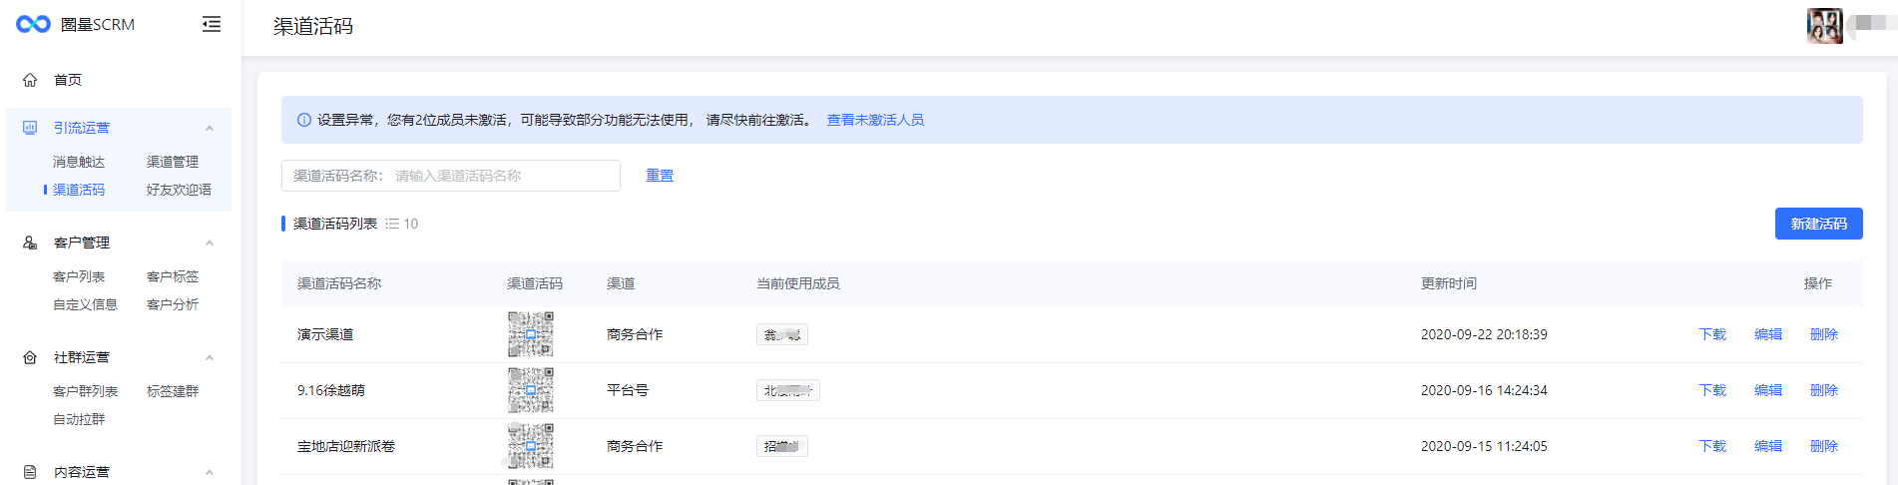Image resolution: width=1898 pixels, height=485 pixels.
Task: Click the 圈量SCRM infinity logo
Action: tap(33, 24)
